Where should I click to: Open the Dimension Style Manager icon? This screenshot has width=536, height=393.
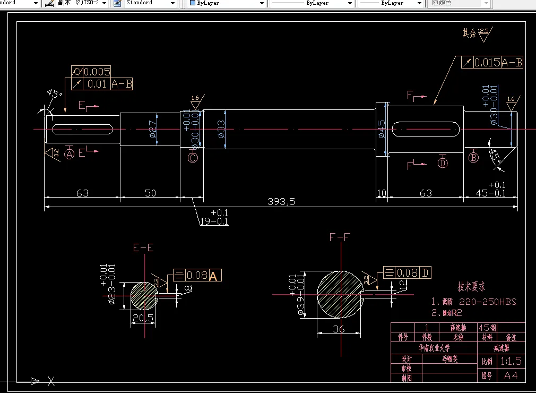[x=49, y=3]
